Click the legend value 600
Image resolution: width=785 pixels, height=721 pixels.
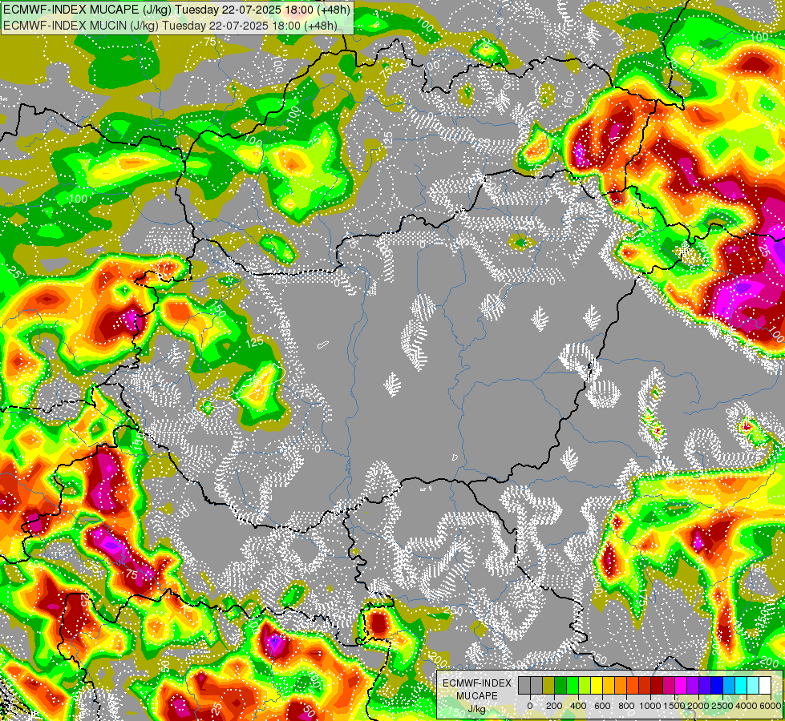click(603, 706)
